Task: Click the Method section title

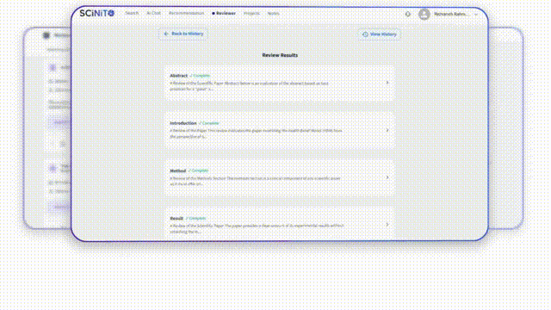Action: [x=178, y=170]
